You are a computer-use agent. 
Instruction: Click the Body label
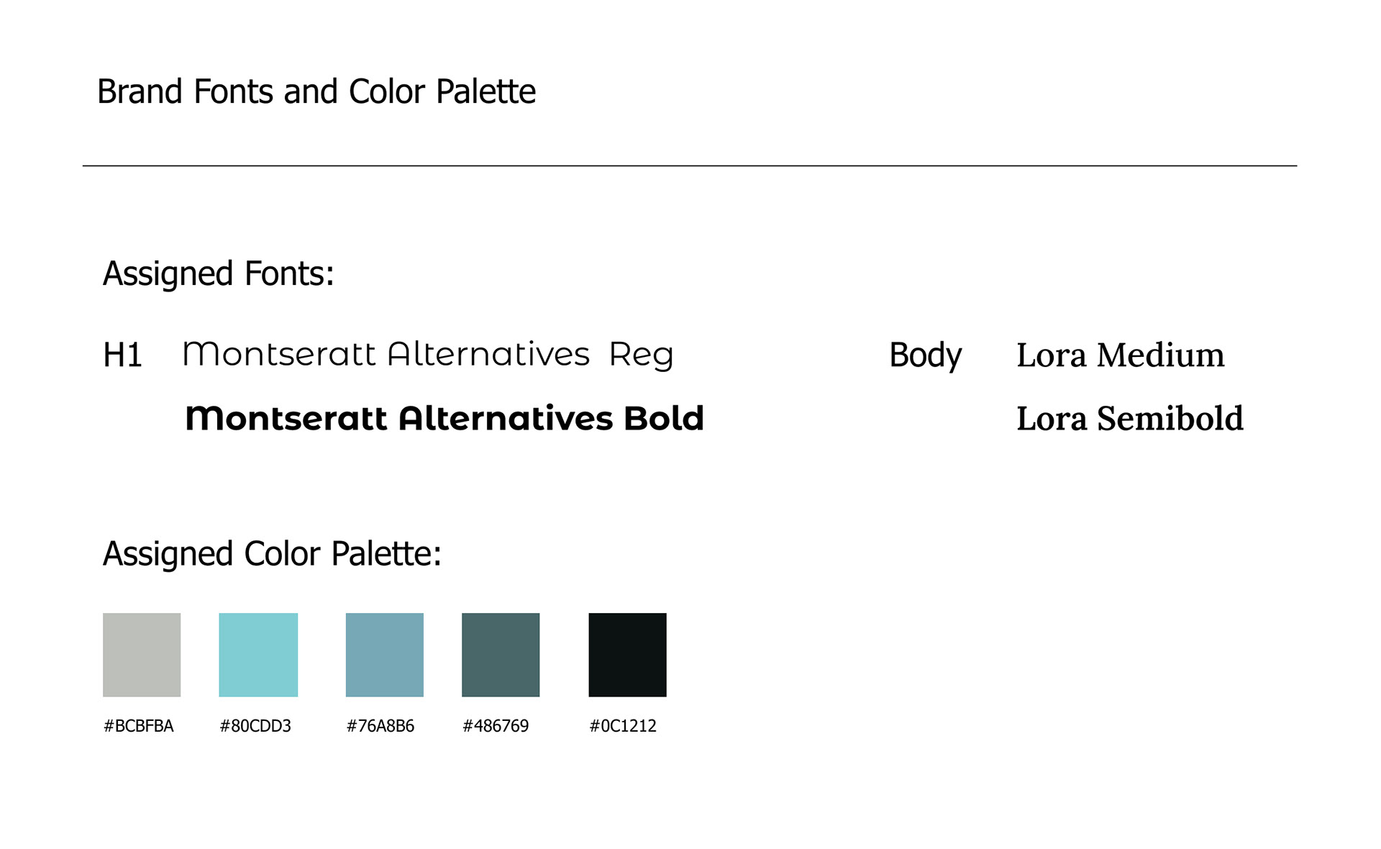925,355
